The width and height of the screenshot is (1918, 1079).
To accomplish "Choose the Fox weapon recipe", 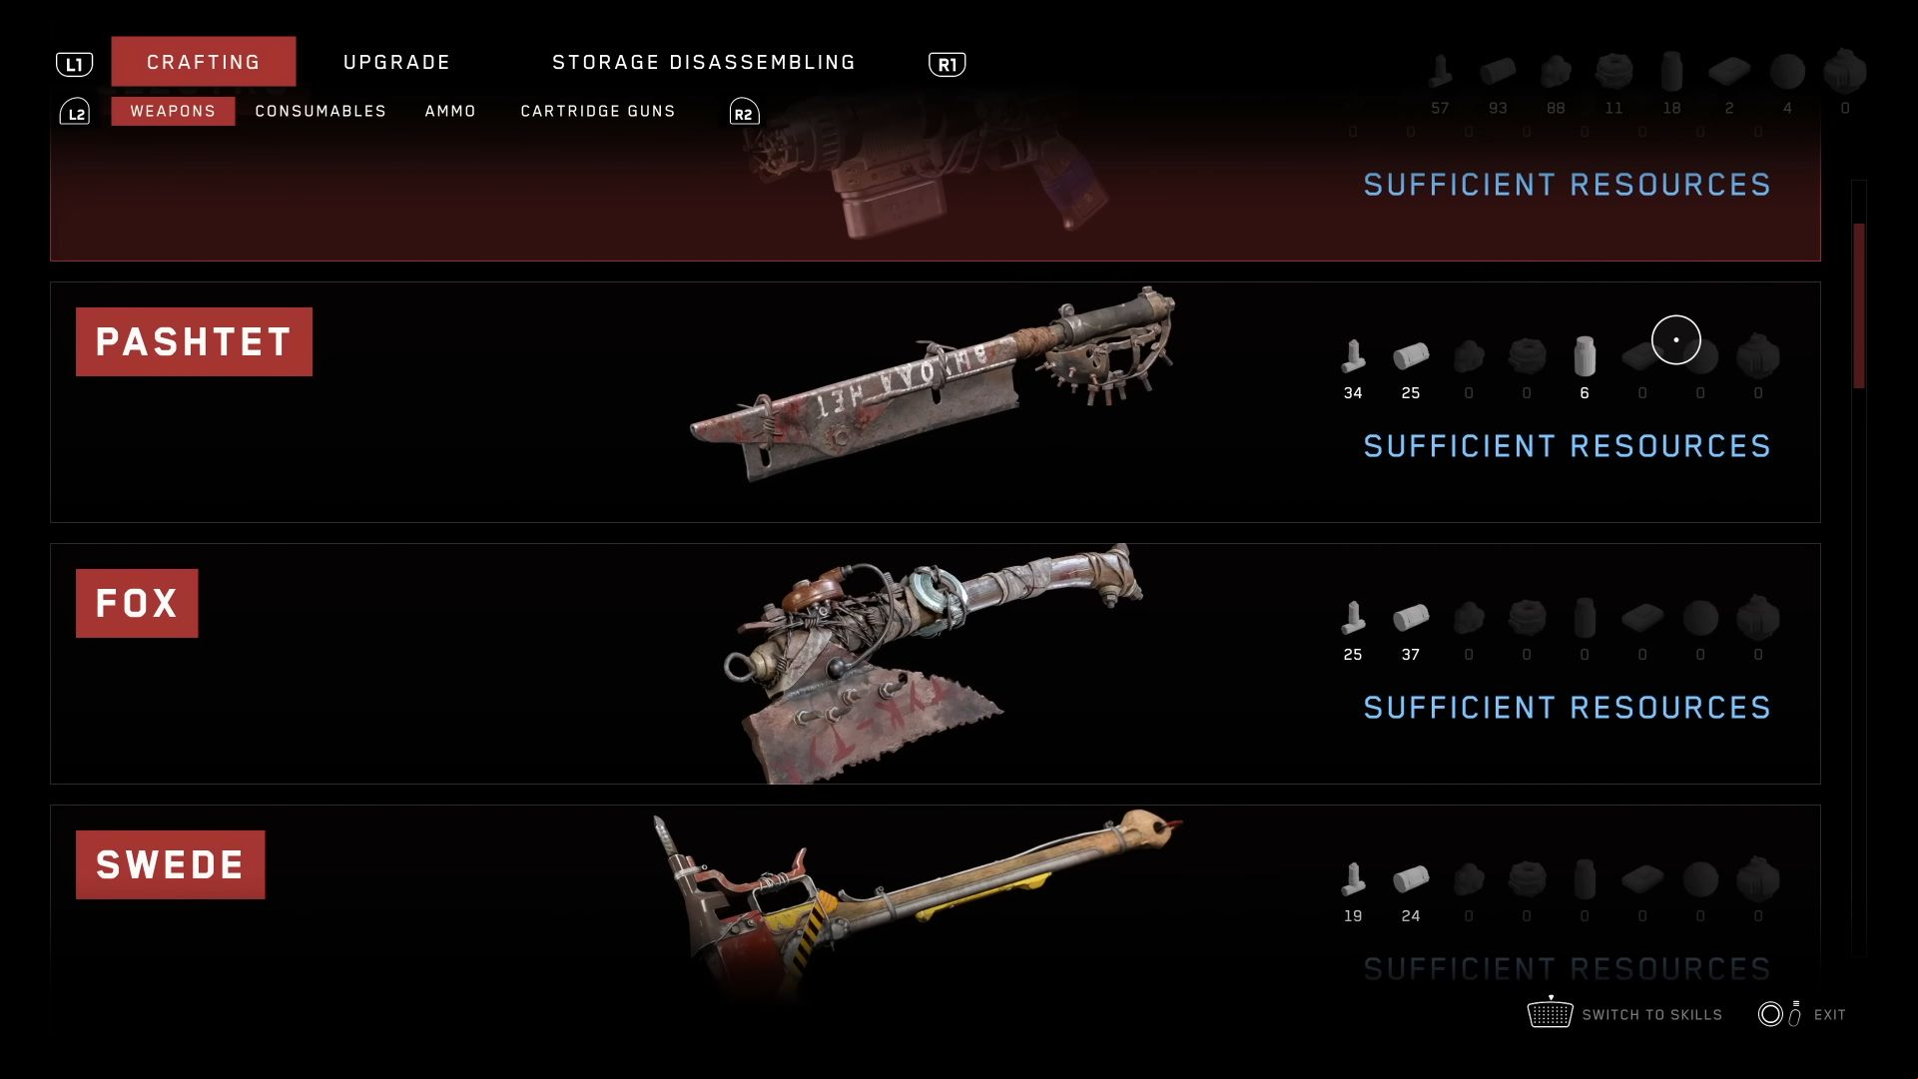I will click(935, 664).
